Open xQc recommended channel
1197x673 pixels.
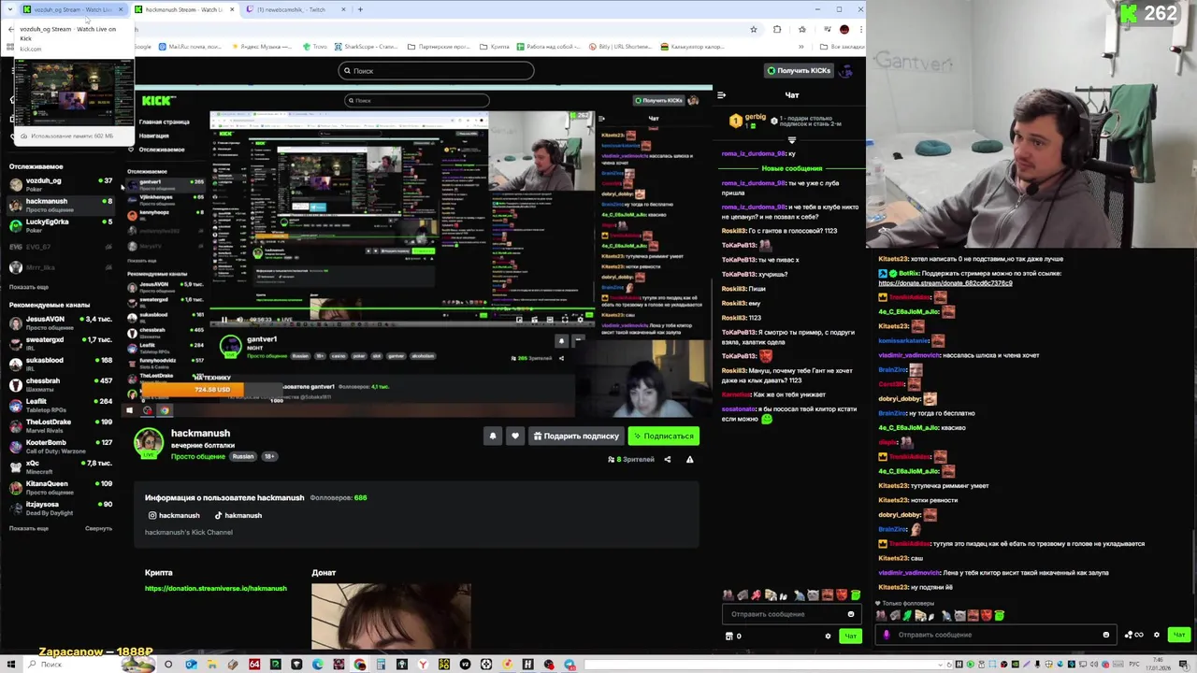coord(62,465)
